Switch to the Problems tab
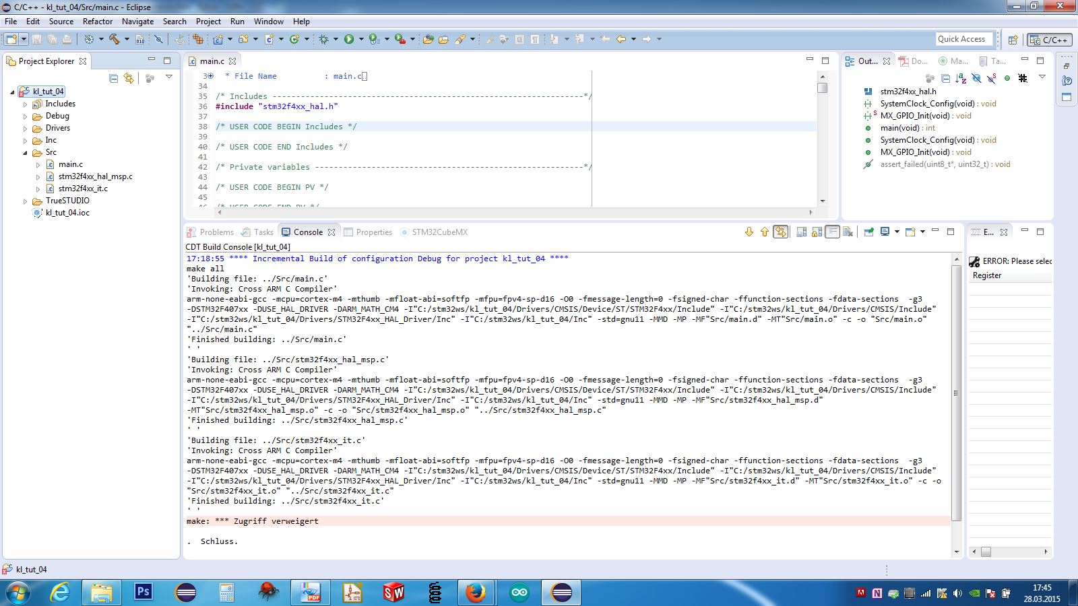Image resolution: width=1078 pixels, height=606 pixels. point(210,232)
